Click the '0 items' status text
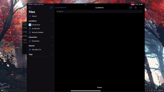 click(99, 87)
